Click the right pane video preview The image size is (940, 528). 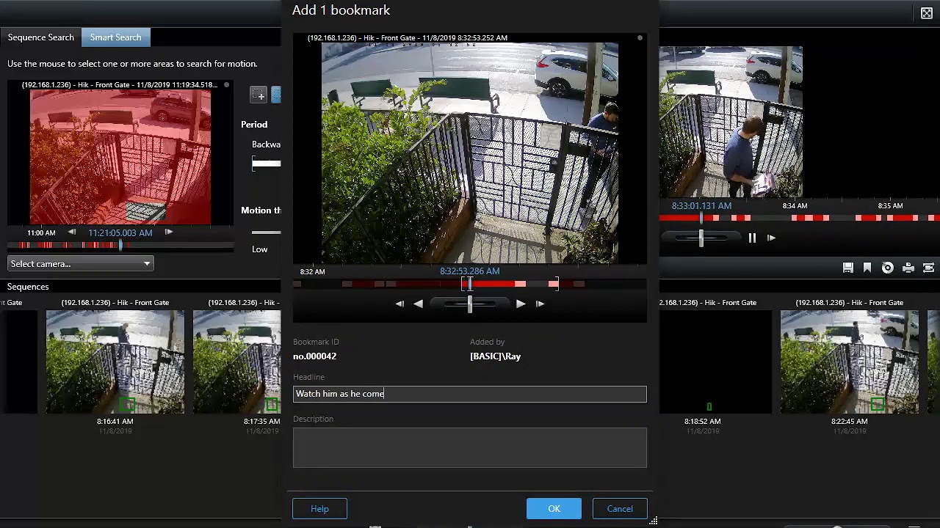tap(731, 122)
